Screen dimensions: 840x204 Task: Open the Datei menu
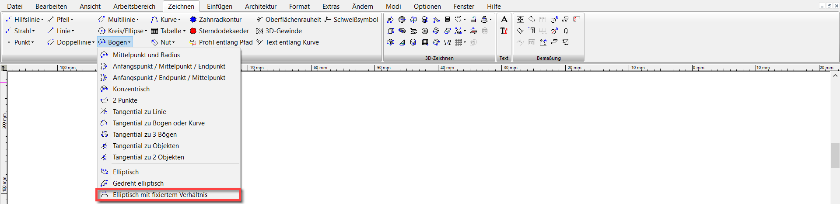[x=15, y=7]
